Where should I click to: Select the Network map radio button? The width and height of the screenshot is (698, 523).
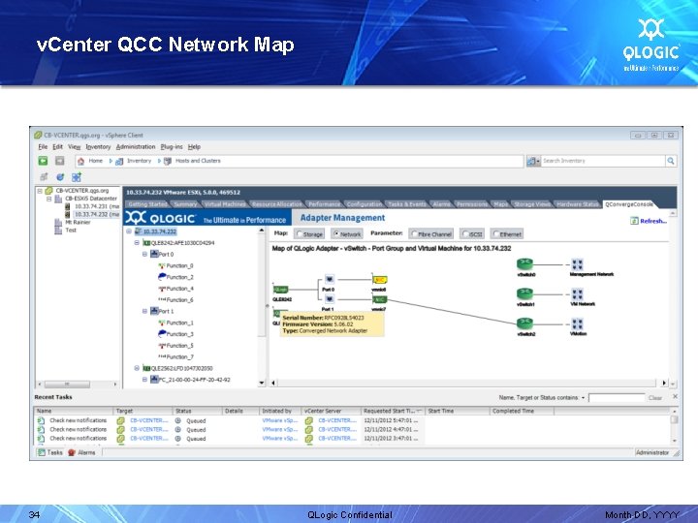(336, 234)
